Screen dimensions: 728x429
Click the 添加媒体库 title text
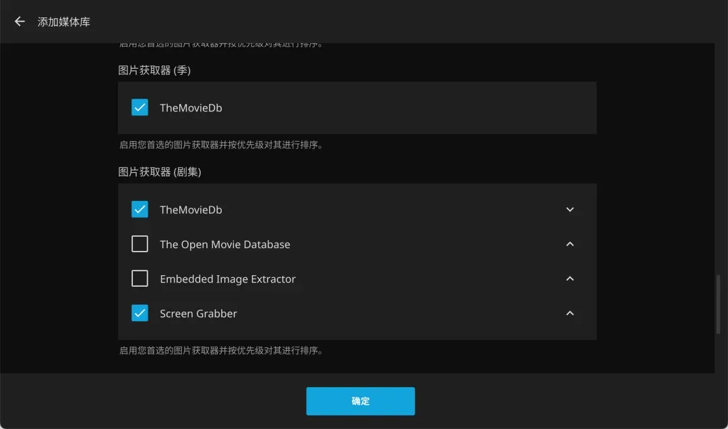64,22
